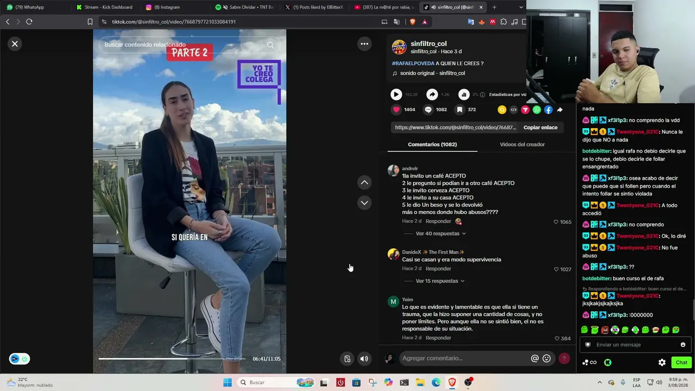
Task: Open Windows Start menu
Action: click(x=228, y=382)
